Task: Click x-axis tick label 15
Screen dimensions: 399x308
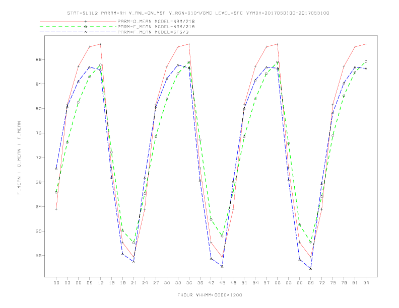Action: 111,283
